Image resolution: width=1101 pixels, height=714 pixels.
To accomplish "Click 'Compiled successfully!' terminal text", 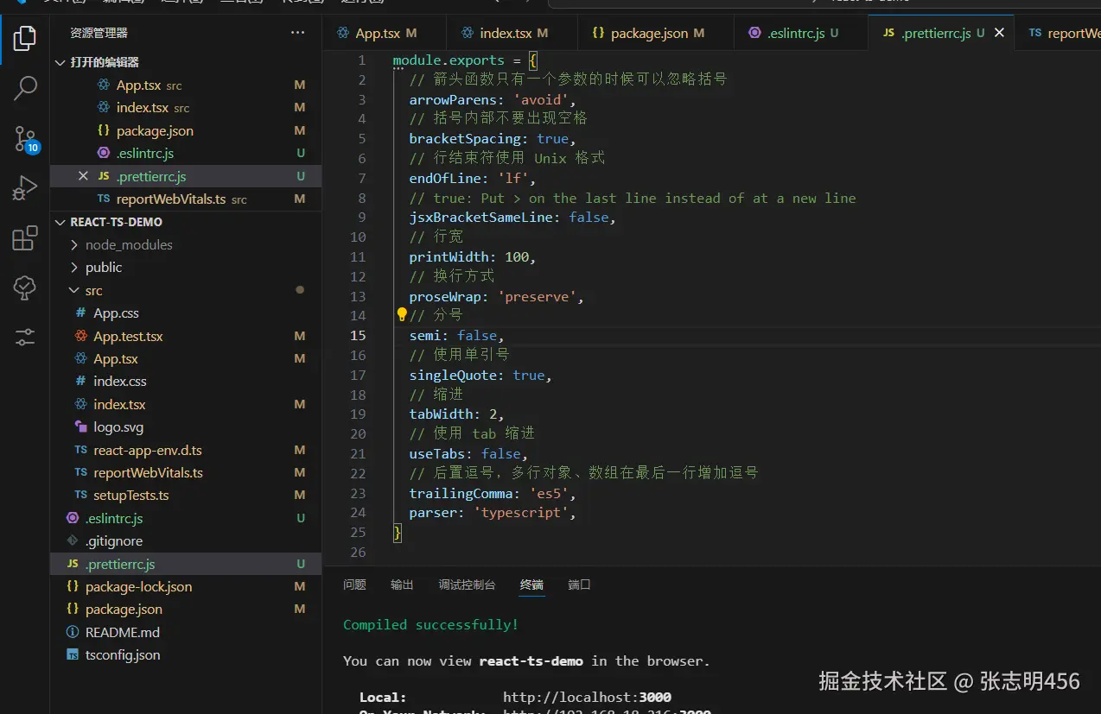I will pos(430,625).
